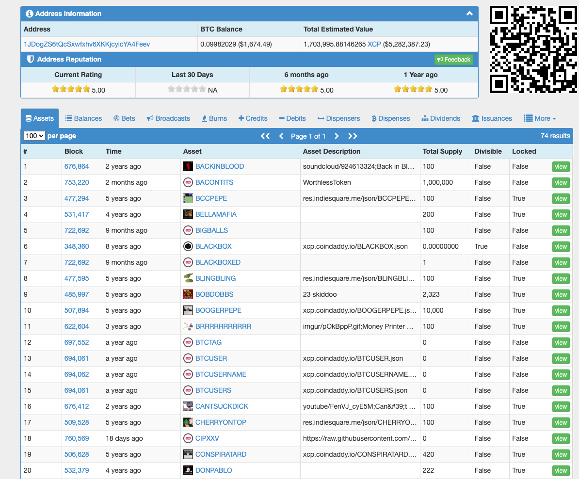Click the BLACKBOXED asset icon
The image size is (579, 479).
click(188, 263)
